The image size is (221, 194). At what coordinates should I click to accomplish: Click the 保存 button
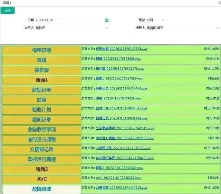(x=8, y=10)
